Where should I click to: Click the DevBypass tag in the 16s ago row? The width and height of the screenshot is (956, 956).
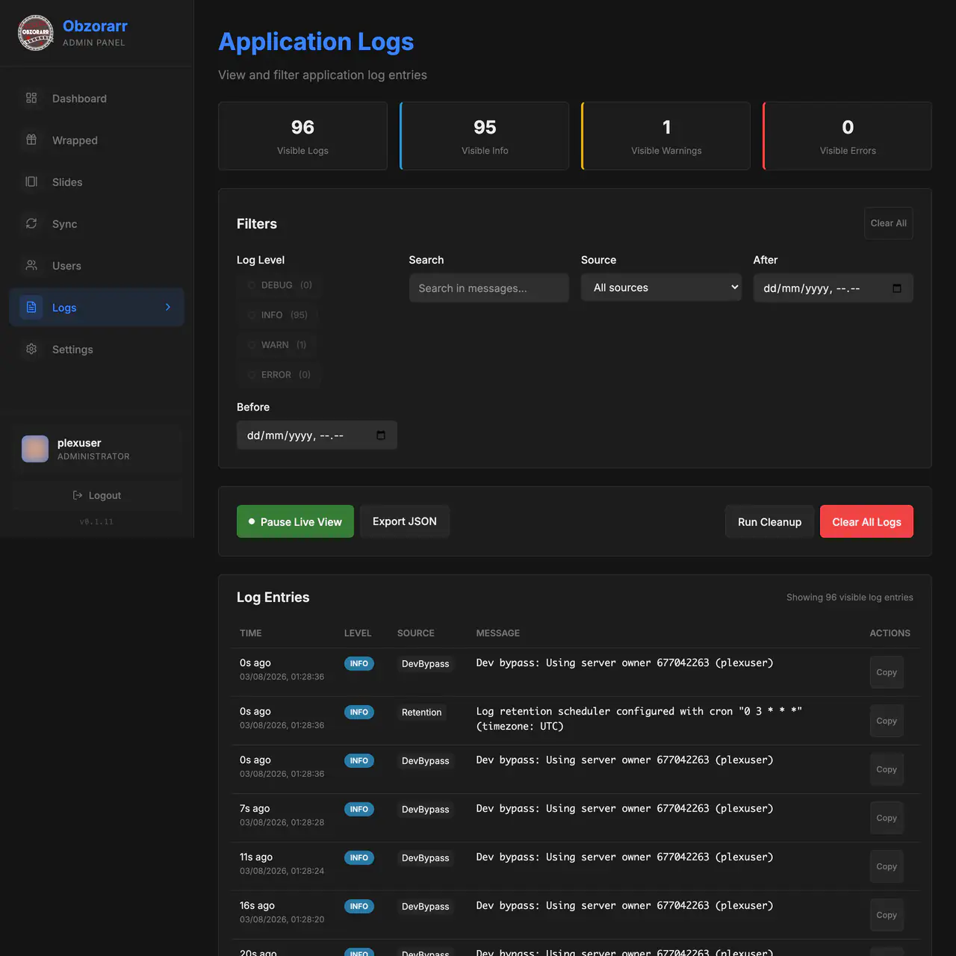pos(426,907)
